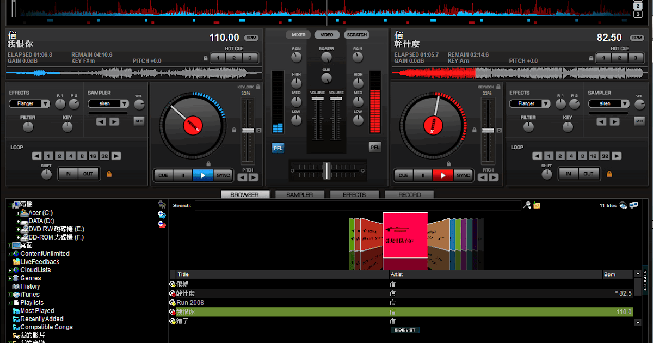Open the right deck Flanger effect dropdown

[530, 103]
